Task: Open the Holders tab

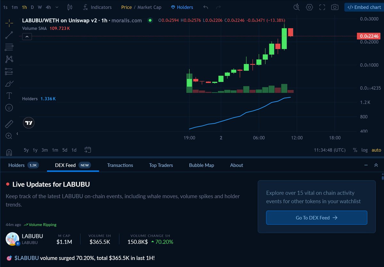Action: (x=24, y=165)
